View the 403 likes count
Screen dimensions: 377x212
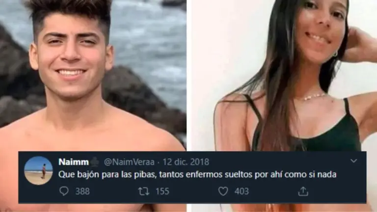point(242,191)
